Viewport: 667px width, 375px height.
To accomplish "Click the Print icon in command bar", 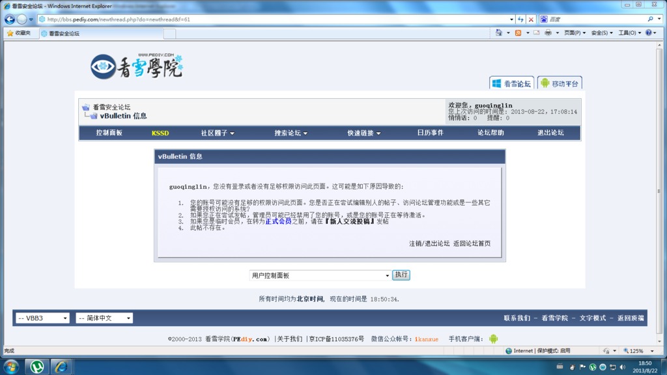I will coord(548,33).
